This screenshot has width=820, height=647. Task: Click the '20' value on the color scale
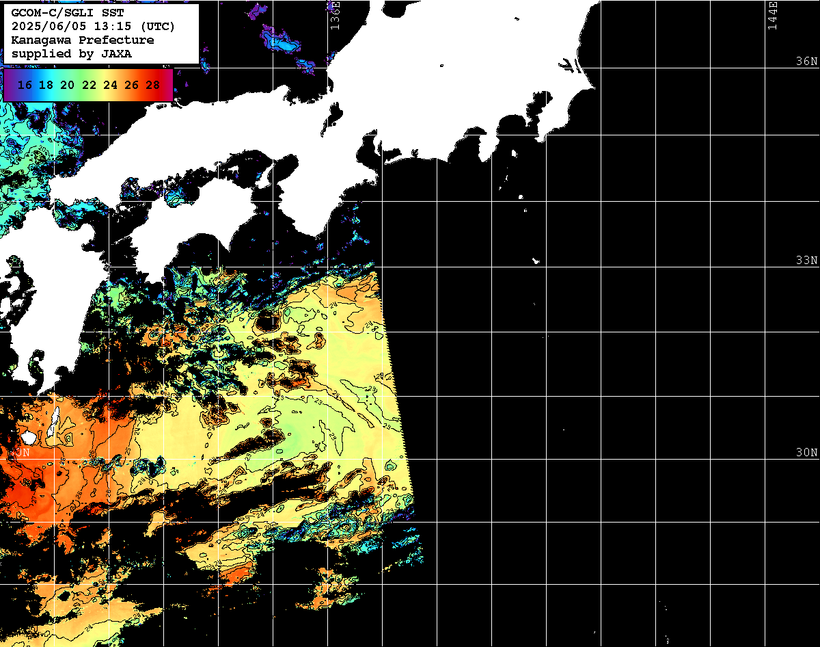(x=67, y=85)
